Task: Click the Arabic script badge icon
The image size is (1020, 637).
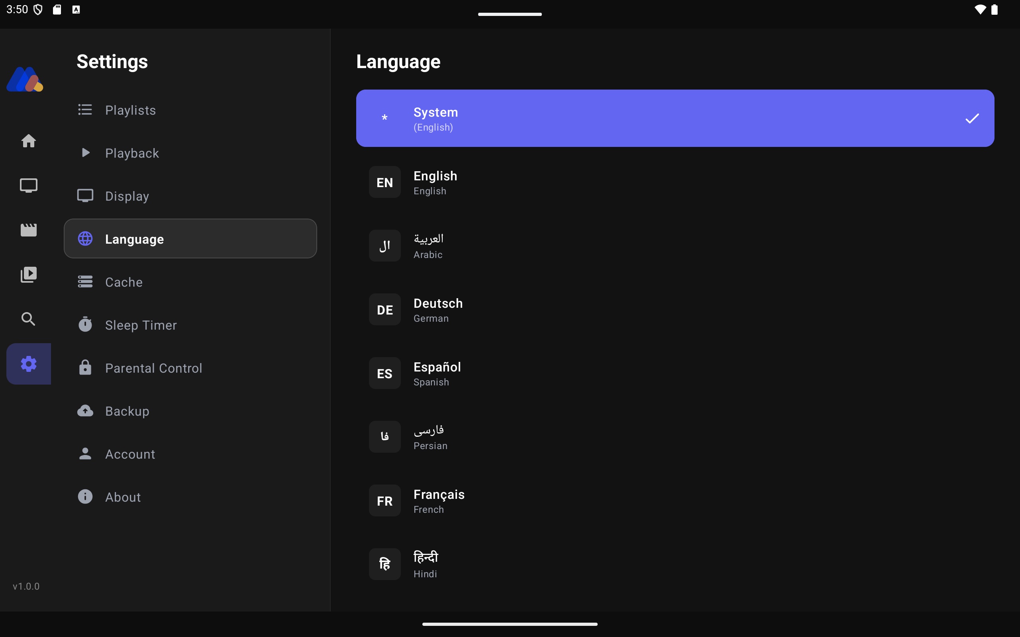Action: click(x=385, y=246)
